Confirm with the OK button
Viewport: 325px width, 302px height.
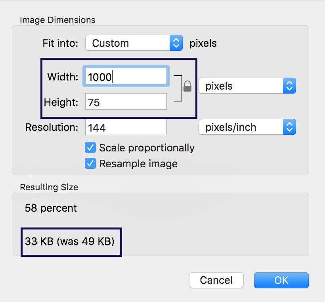(x=281, y=280)
